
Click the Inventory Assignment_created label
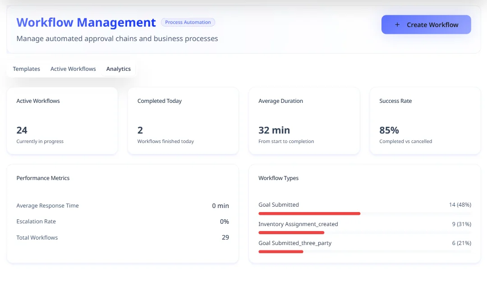pos(298,224)
